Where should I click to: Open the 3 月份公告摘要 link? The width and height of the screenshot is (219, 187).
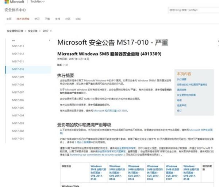pyautogui.click(x=83, y=142)
